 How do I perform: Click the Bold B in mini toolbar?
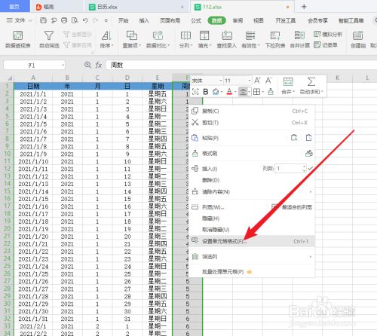[x=206, y=92]
